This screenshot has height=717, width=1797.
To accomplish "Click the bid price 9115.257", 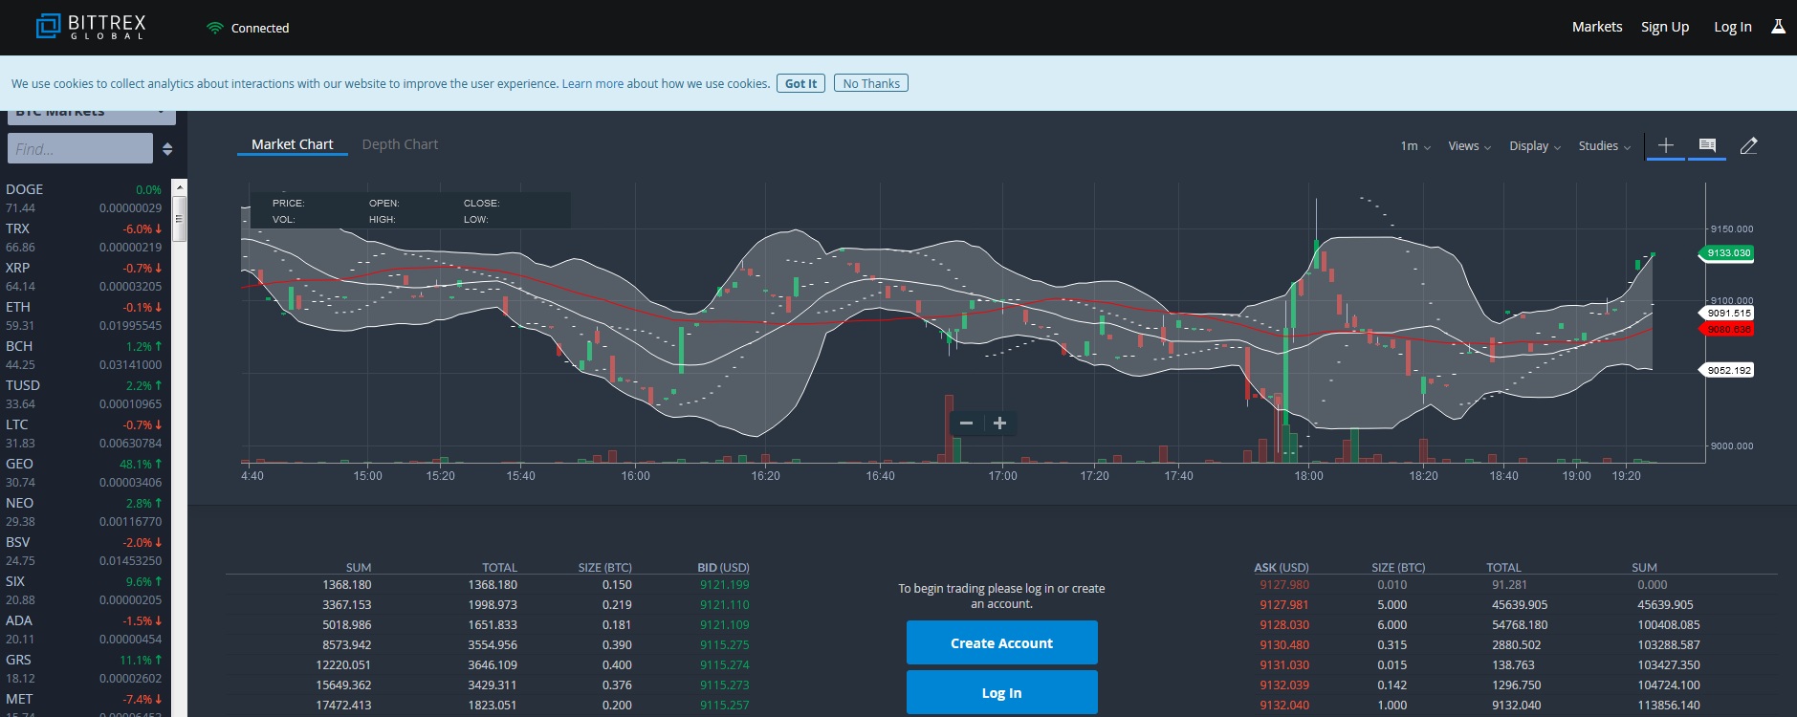I will pyautogui.click(x=725, y=706).
